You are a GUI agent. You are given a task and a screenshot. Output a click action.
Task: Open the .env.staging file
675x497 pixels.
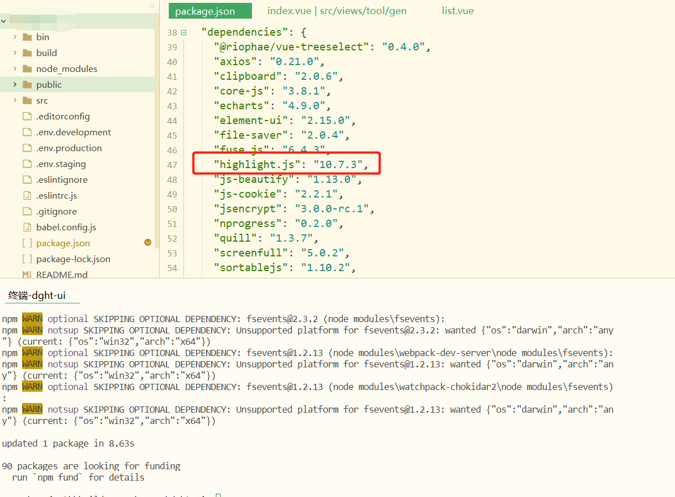(x=61, y=164)
